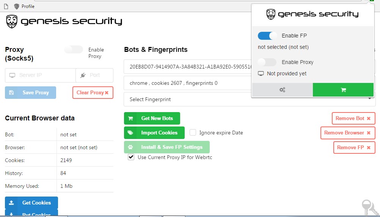Click the Browser value 'not set (not set)'

click(79, 147)
